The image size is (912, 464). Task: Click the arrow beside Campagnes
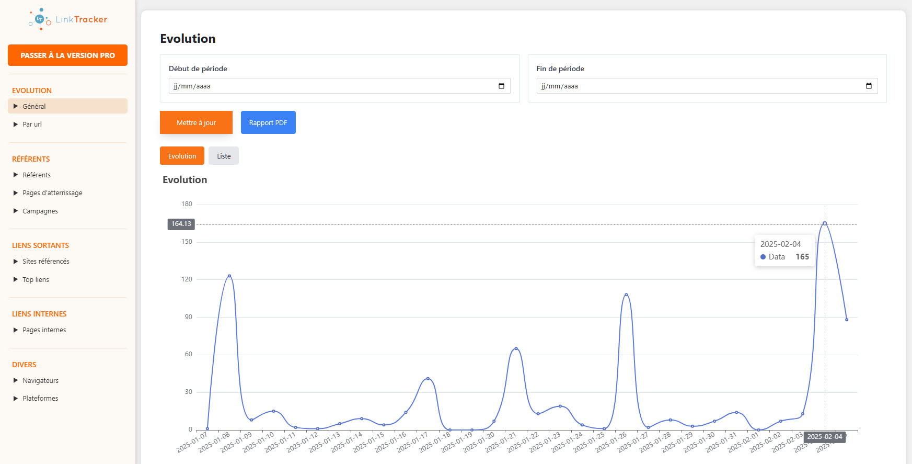[16, 211]
